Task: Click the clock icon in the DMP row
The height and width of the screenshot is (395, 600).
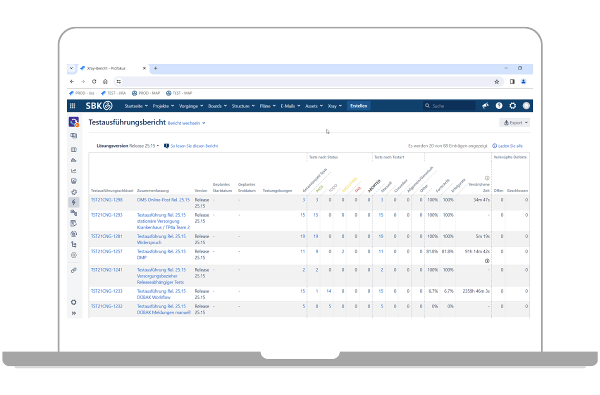Action: click(487, 261)
